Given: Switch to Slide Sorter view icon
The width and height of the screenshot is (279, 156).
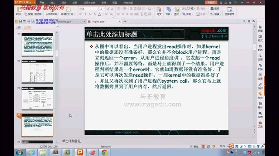Looking at the screenshot, I should 208,146.
